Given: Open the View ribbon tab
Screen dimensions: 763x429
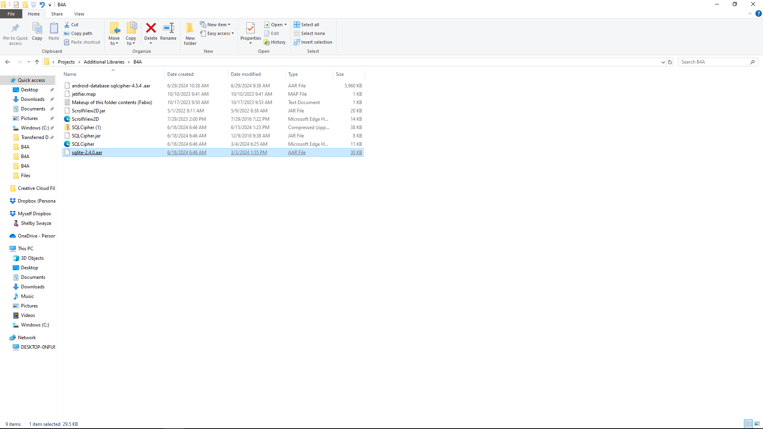Looking at the screenshot, I should (79, 14).
